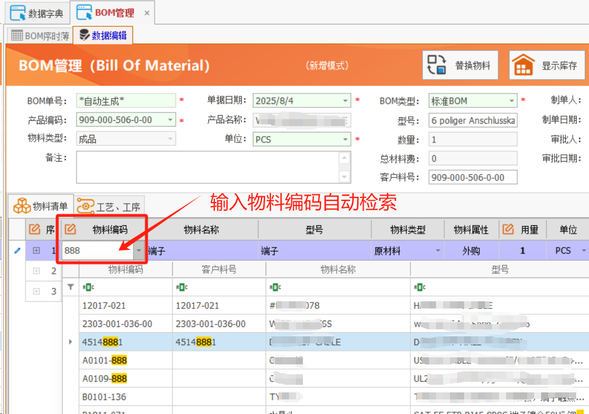Click the edit icon in the 序 column header
Viewport: 589px width, 414px height.
coord(34,229)
